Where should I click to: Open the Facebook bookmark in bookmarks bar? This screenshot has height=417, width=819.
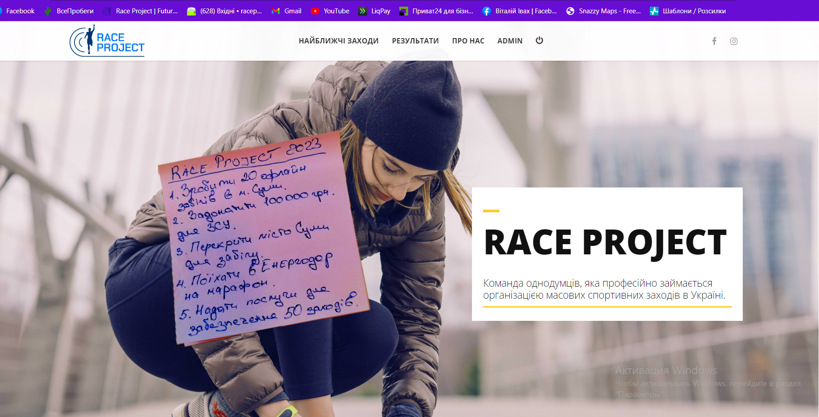tap(18, 11)
